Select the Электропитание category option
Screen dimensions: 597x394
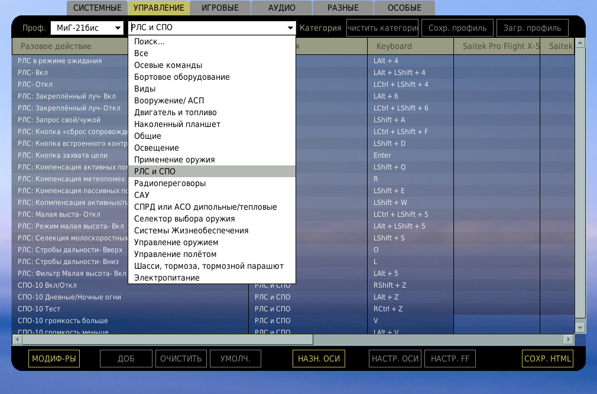click(x=167, y=278)
